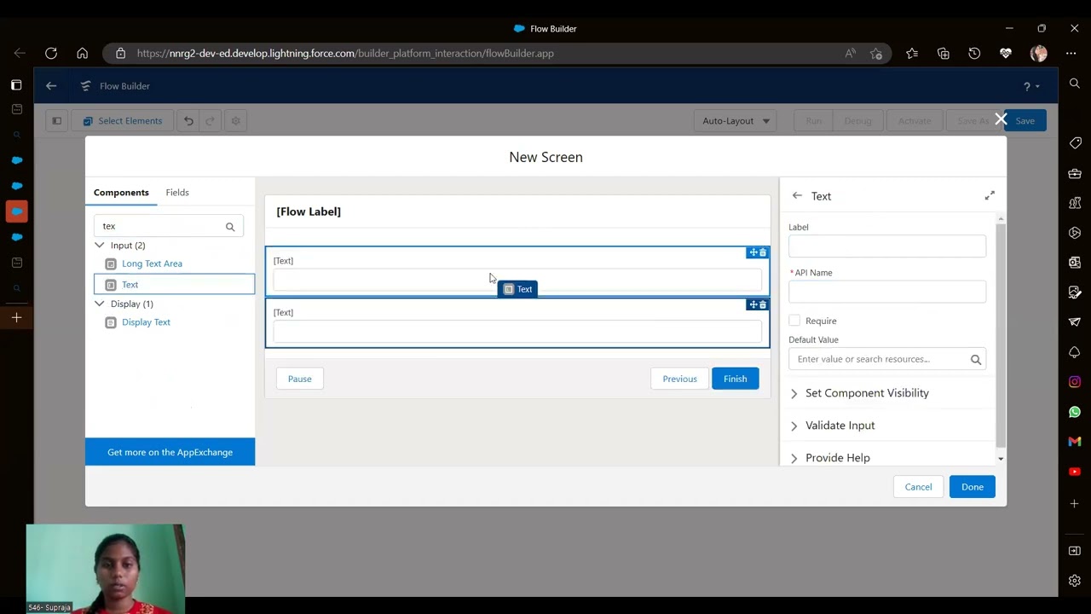Click the Flow Builder back arrow
Viewport: 1091px width, 614px height.
point(51,86)
